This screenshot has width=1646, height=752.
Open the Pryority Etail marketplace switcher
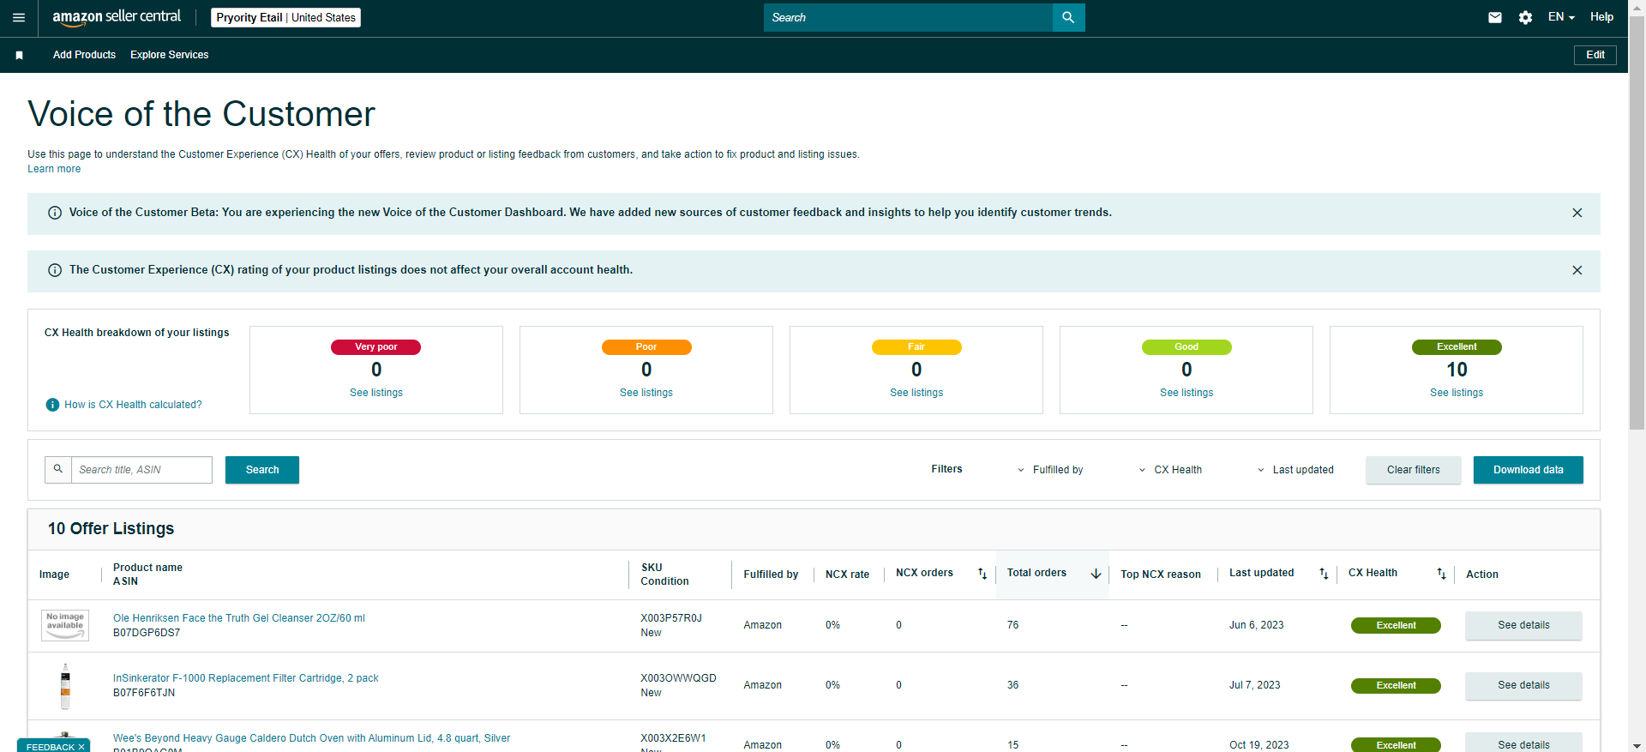tap(285, 17)
